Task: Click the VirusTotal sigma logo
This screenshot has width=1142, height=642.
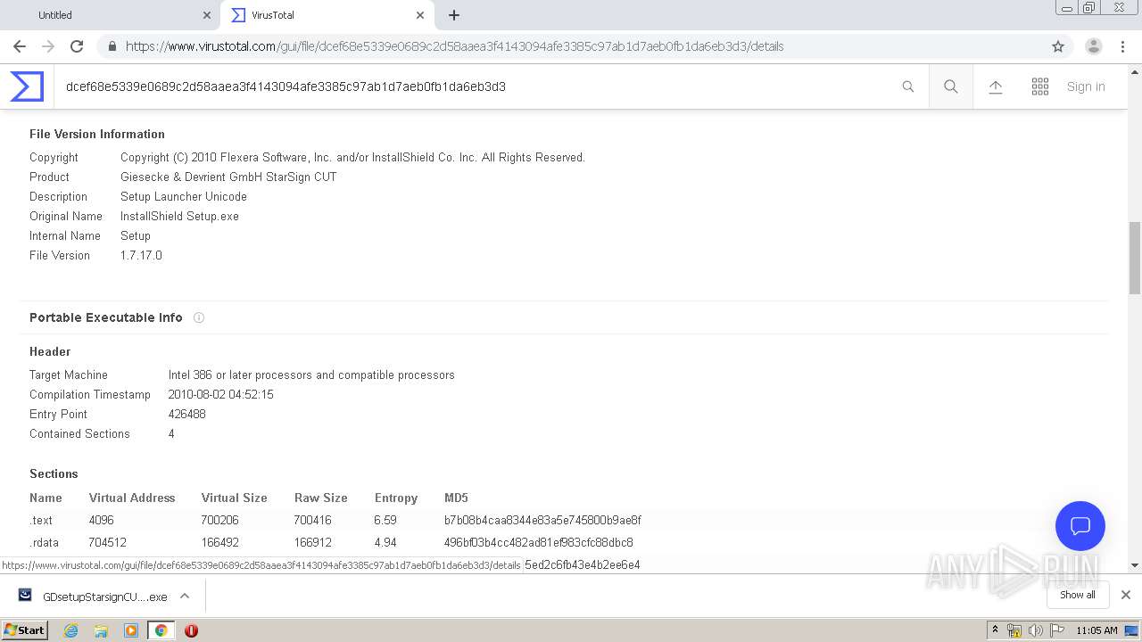Action: 27,86
